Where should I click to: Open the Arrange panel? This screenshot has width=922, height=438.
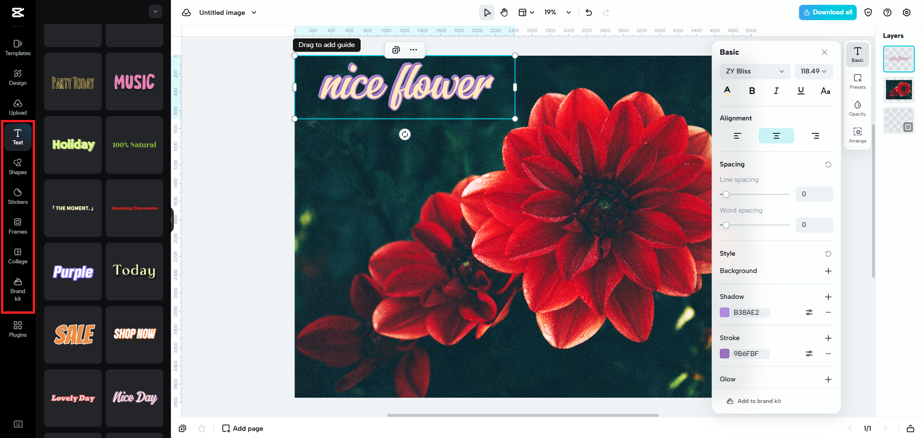[x=858, y=135]
